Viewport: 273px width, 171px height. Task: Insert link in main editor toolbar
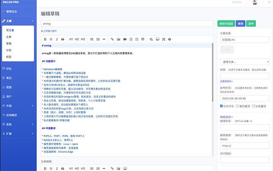112,40
